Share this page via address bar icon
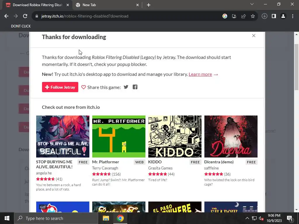 click(x=244, y=16)
